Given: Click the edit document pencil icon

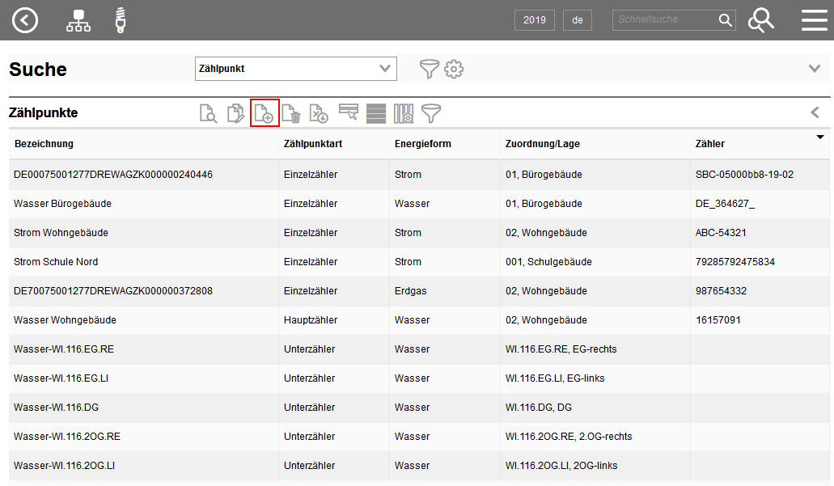Looking at the screenshot, I should [x=235, y=113].
